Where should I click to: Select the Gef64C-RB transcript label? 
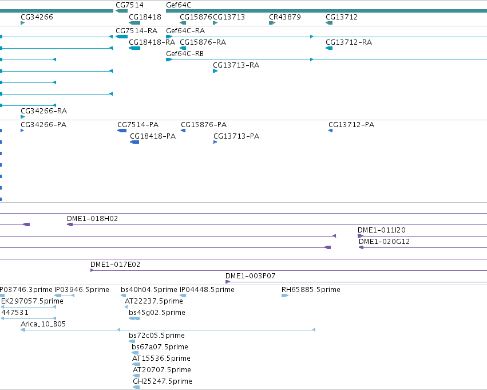pyautogui.click(x=185, y=54)
